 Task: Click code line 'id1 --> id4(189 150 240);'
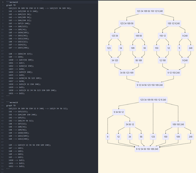coord(23,115)
